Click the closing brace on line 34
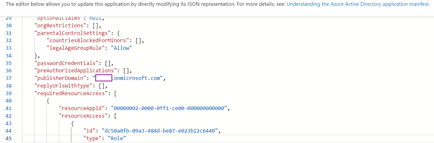Viewport: 434px width, 143px height. [35, 56]
